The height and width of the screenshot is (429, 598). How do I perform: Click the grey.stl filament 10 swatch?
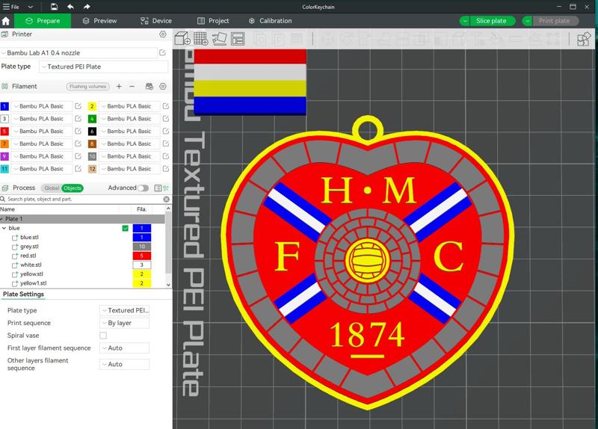coord(142,247)
